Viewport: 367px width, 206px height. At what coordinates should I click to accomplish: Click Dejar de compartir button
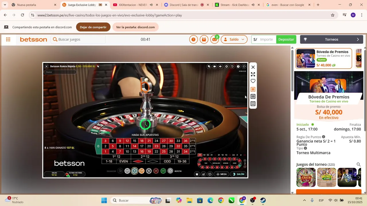click(93, 27)
